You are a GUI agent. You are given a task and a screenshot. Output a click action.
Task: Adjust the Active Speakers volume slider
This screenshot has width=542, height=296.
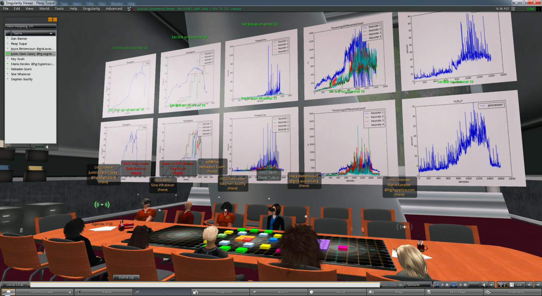tap(34, 147)
